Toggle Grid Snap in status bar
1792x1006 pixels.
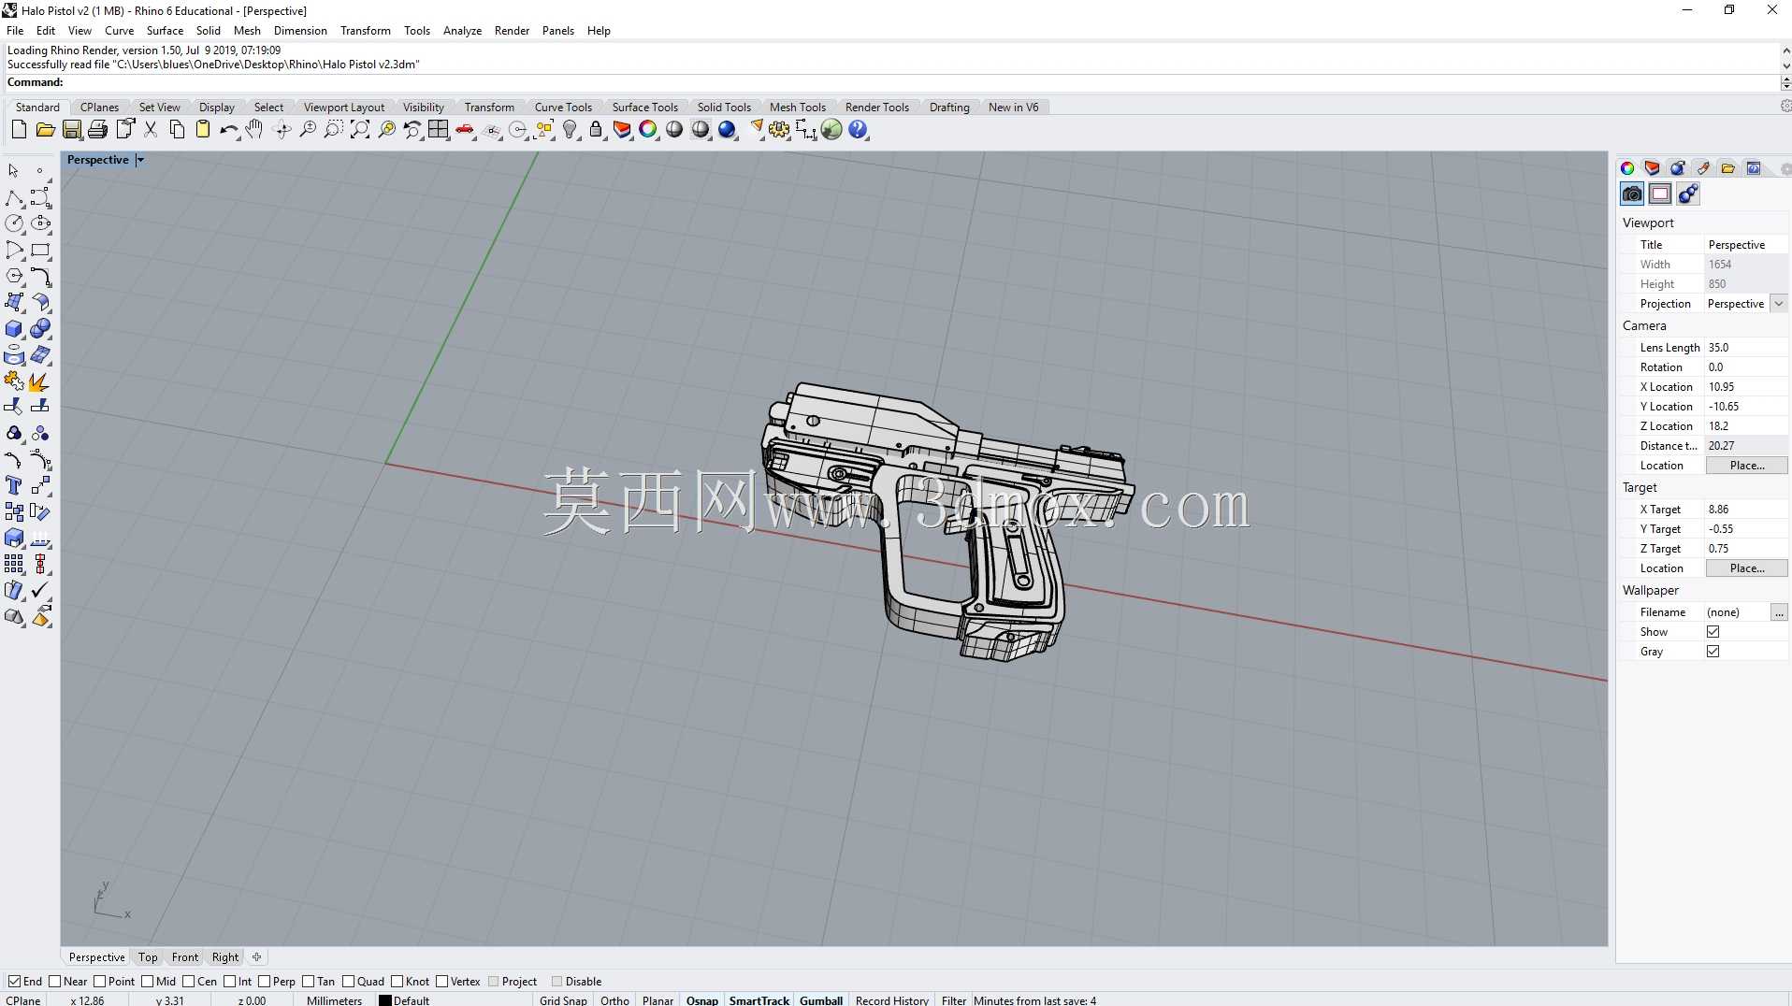click(x=563, y=999)
